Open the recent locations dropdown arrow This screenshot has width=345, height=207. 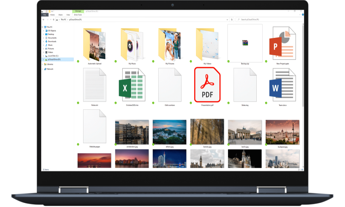(51, 20)
